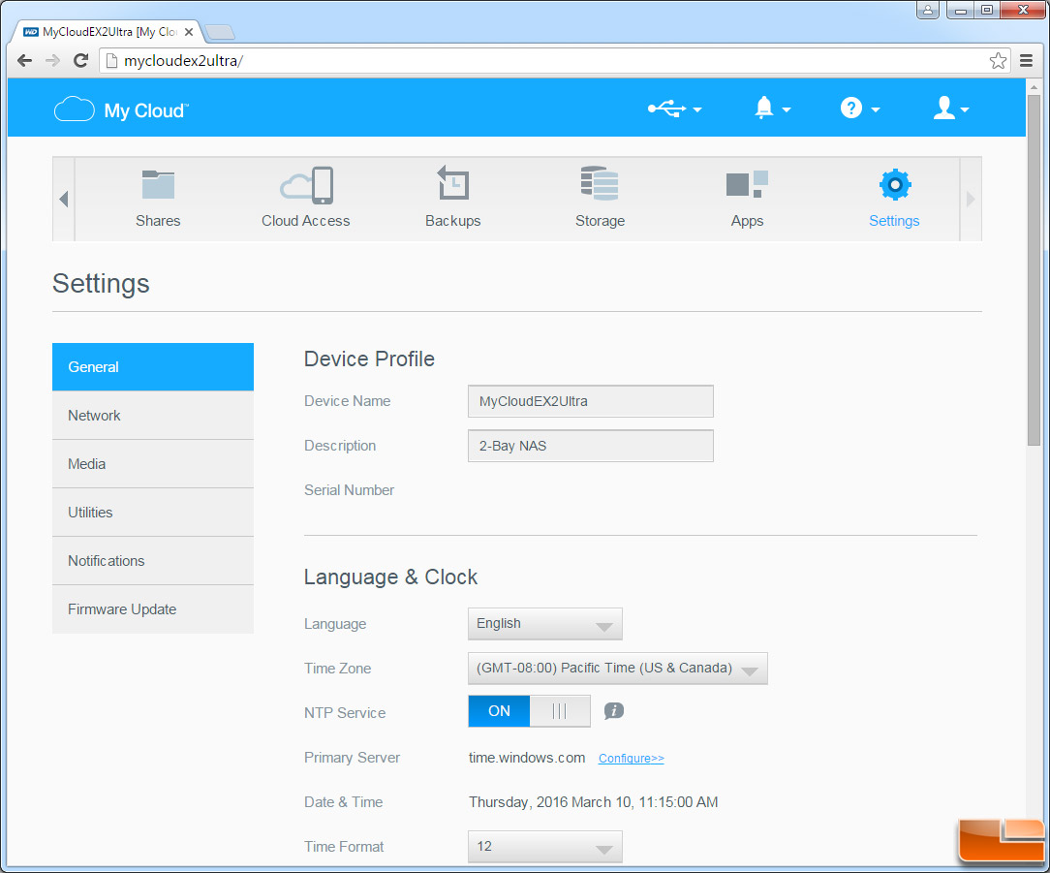Open the Settings gear icon
Image resolution: width=1050 pixels, height=873 pixels.
[895, 185]
